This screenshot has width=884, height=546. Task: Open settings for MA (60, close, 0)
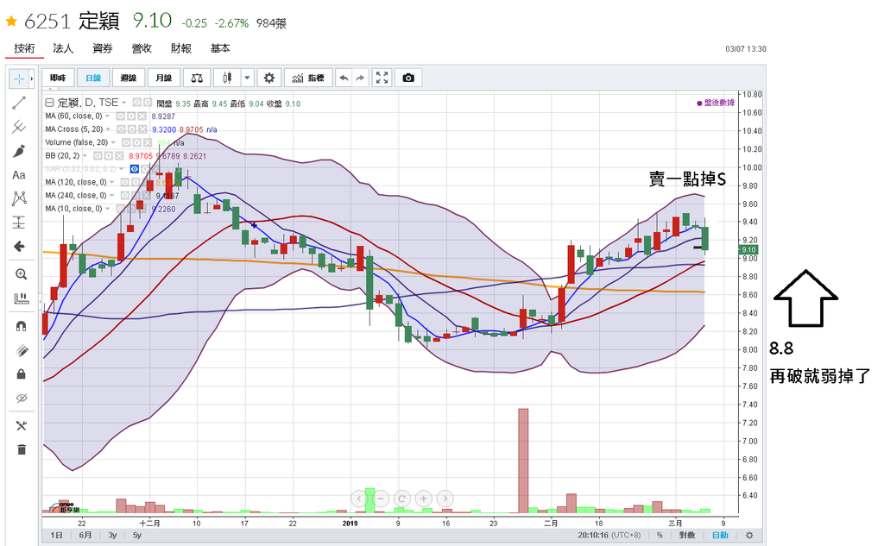point(131,116)
